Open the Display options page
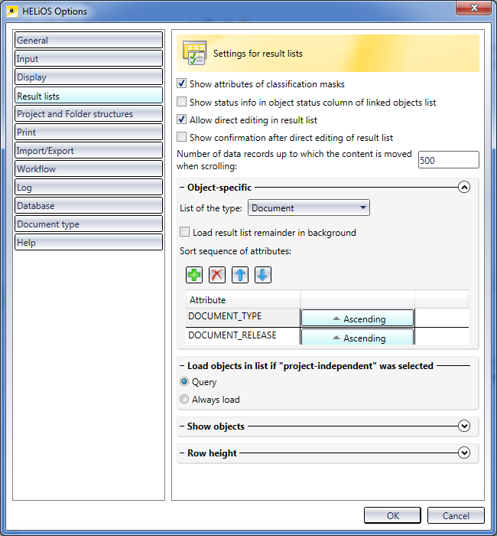Screen dimensions: 497x536 coord(89,77)
